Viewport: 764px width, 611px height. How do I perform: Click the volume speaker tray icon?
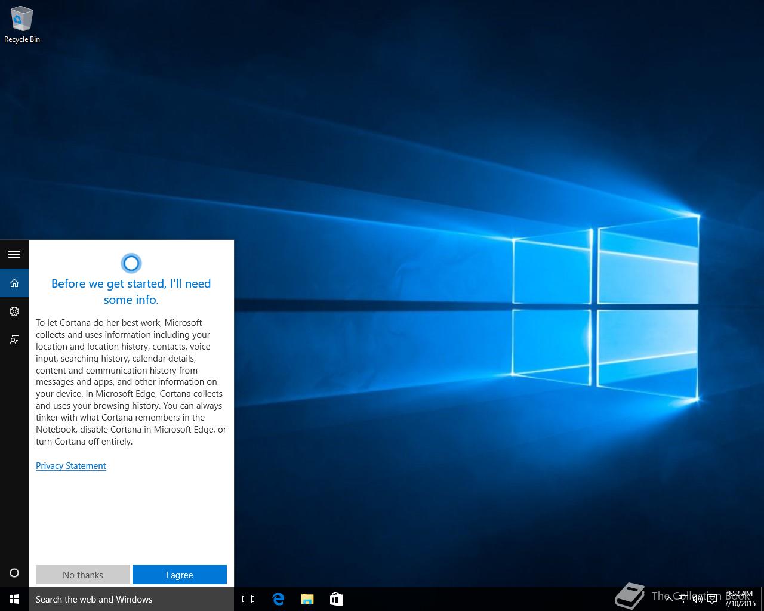click(698, 599)
